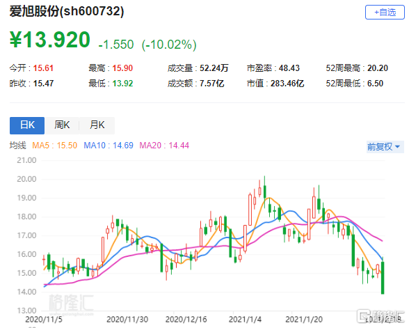Switch to the 周K weekly chart tab
Viewport: 409px width, 328px height.
click(x=62, y=125)
